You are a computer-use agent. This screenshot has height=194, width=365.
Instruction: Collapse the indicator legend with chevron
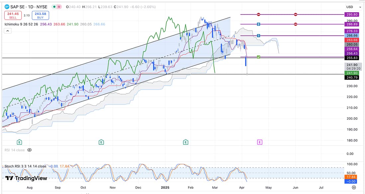[8, 31]
